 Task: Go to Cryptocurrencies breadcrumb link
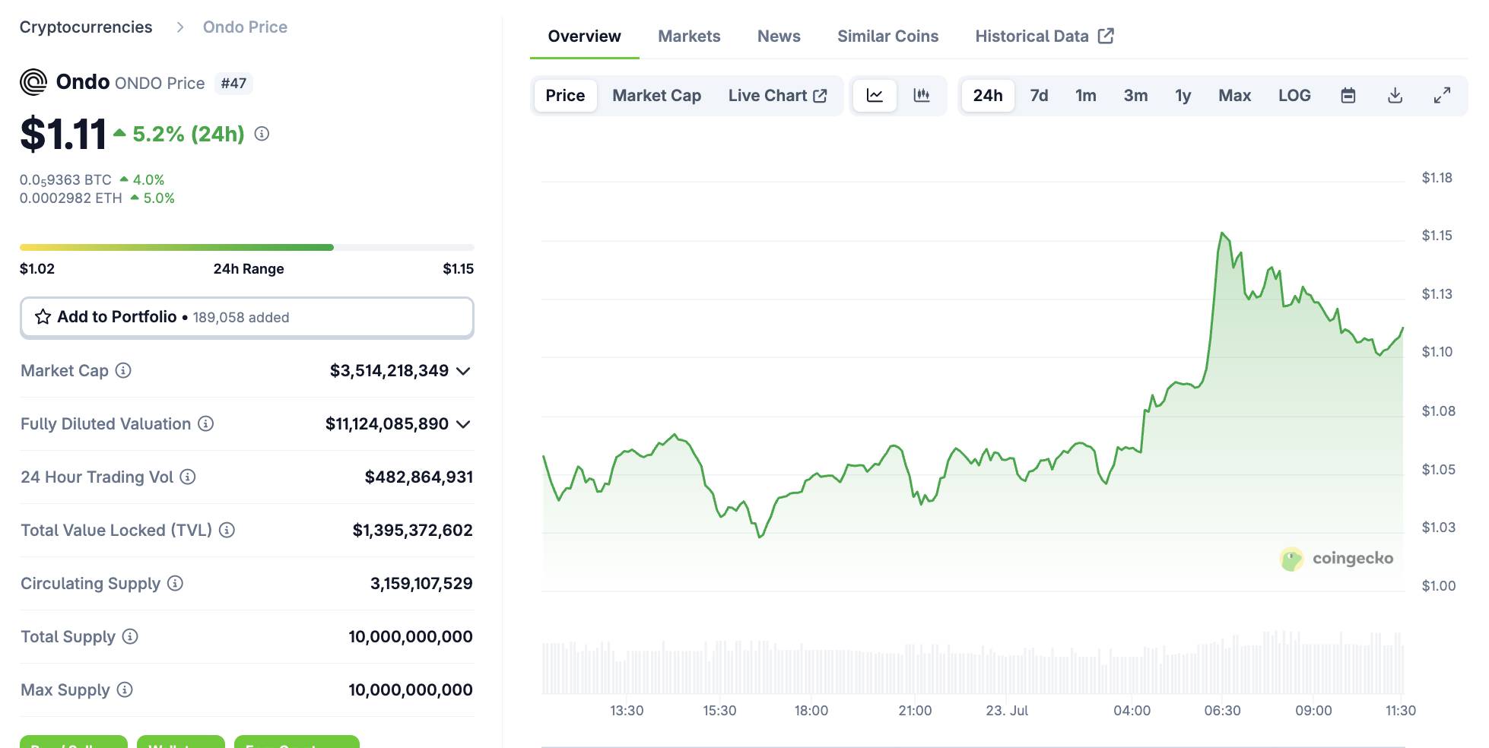tap(86, 27)
